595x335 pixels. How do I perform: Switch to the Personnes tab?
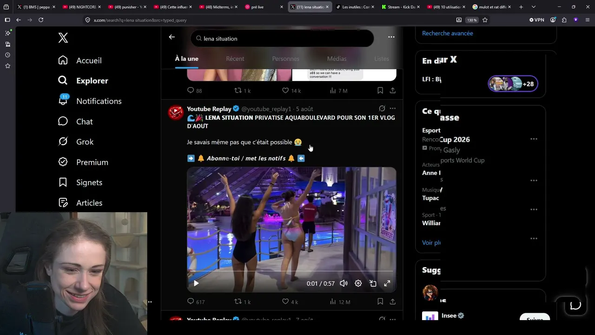click(286, 59)
